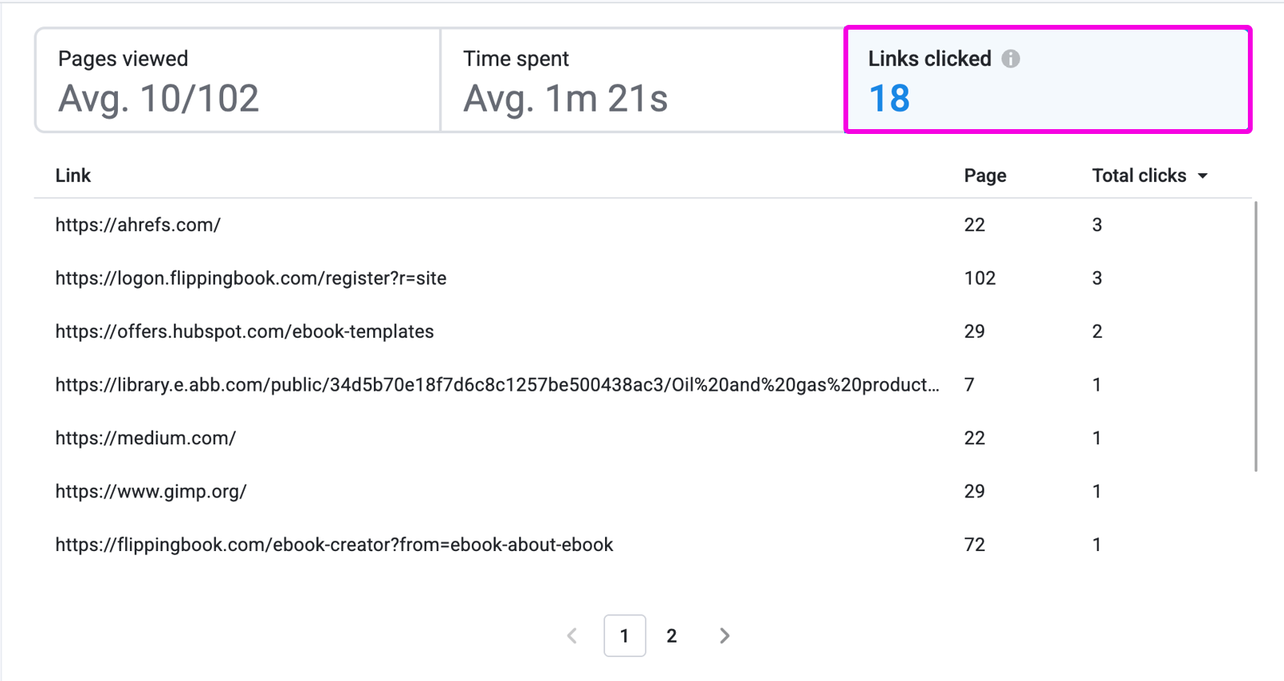
Task: Click the Links clicked info icon
Action: (x=1010, y=59)
